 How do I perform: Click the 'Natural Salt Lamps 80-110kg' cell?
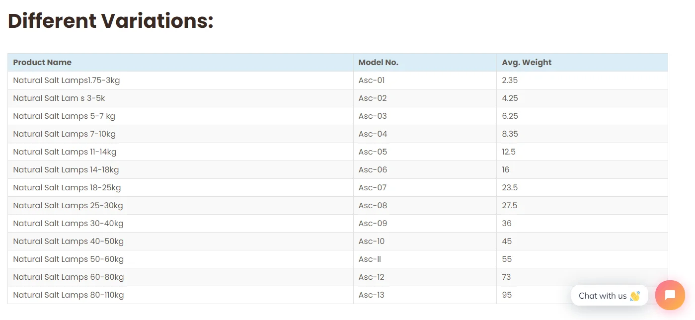[69, 295]
